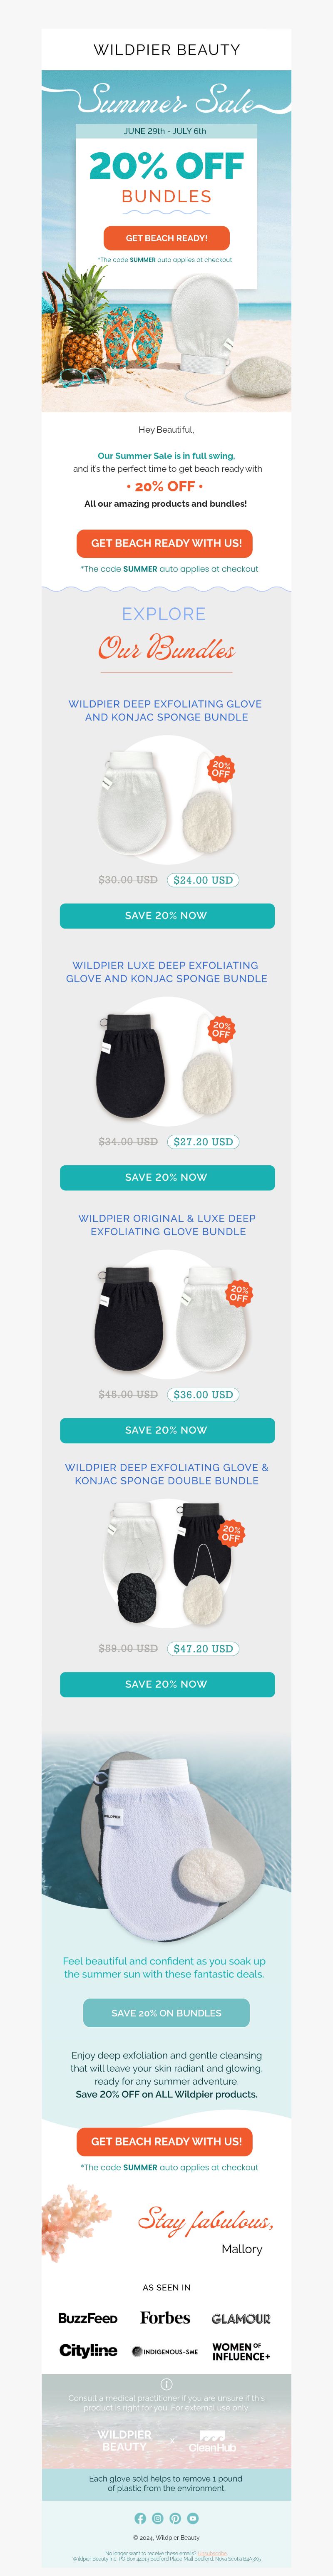Click SAVE 20% NOW under $47.20 bundle
Viewport: 333px width, 2576px height.
[167, 1684]
